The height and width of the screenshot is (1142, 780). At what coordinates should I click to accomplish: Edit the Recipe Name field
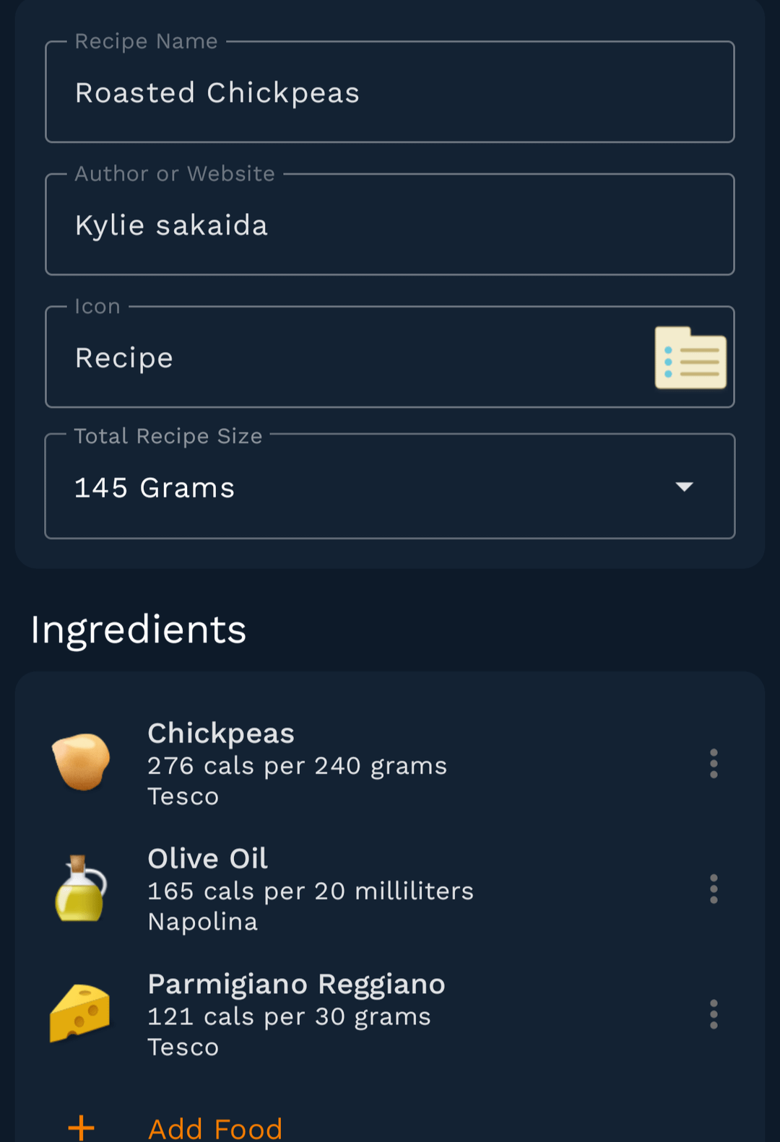[390, 93]
